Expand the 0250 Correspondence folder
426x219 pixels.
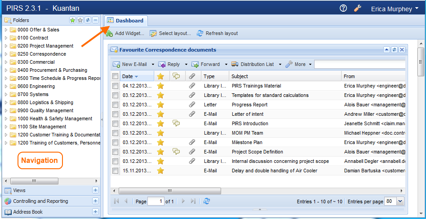click(6, 54)
